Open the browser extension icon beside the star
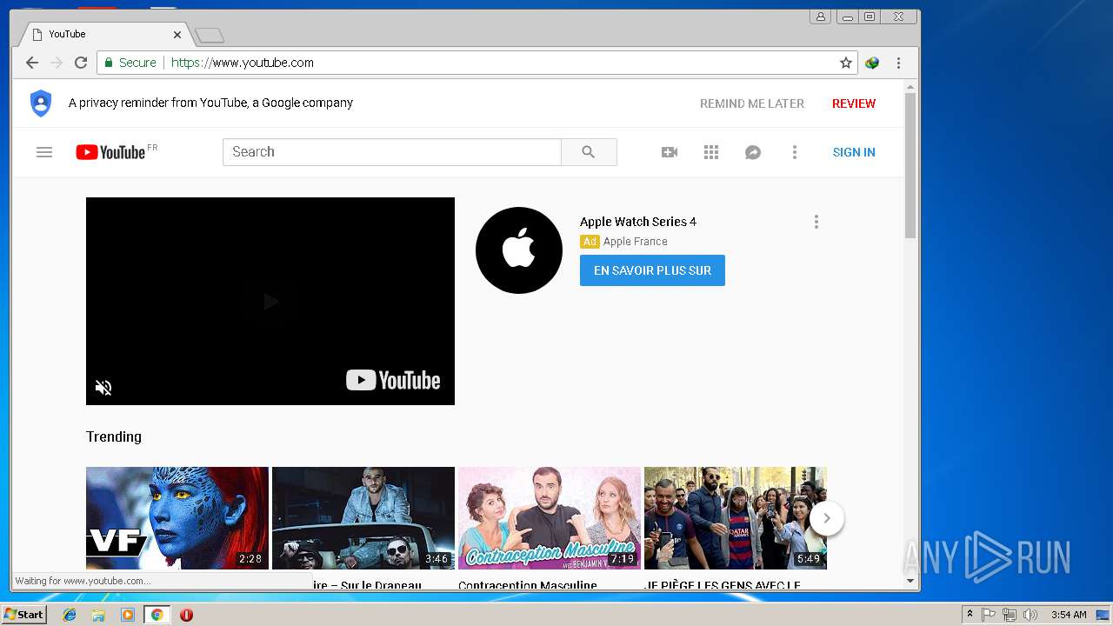This screenshot has height=626, width=1113. coord(872,63)
